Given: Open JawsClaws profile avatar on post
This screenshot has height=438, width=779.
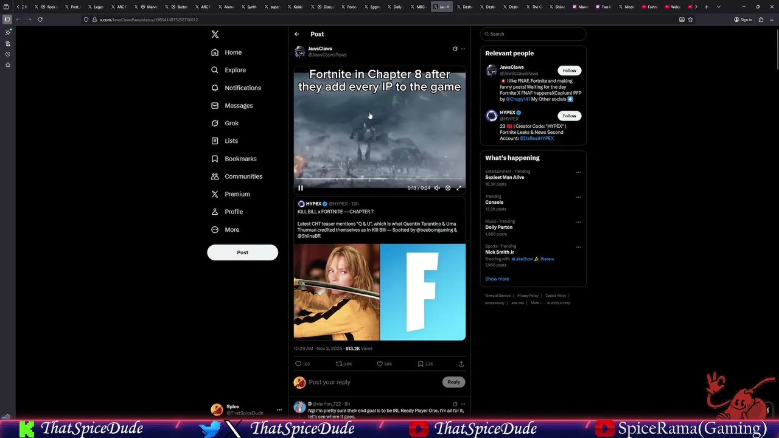Looking at the screenshot, I should tap(299, 52).
